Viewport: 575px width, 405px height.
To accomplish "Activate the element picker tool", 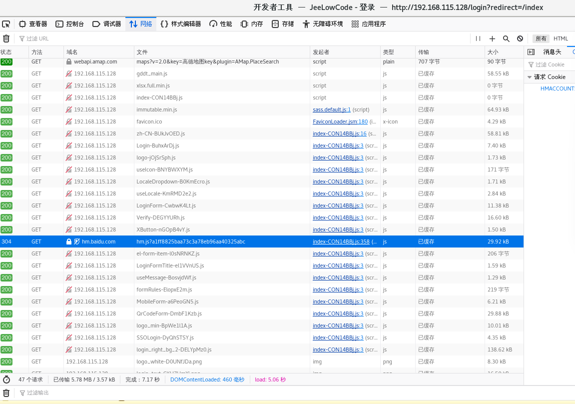I will click(x=6, y=24).
